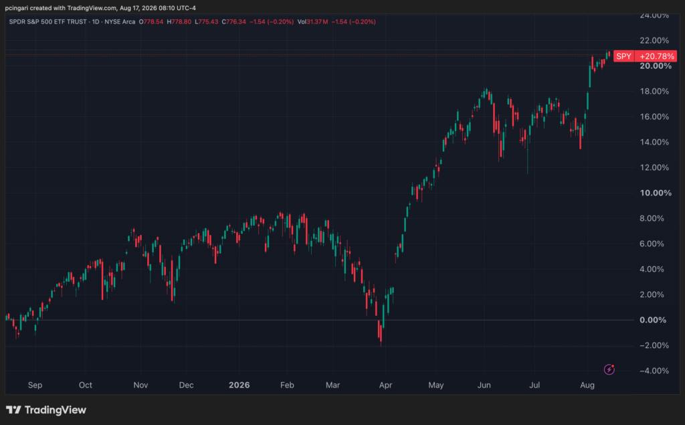
Task: Click the 8.00% price axis label
Action: coord(652,218)
